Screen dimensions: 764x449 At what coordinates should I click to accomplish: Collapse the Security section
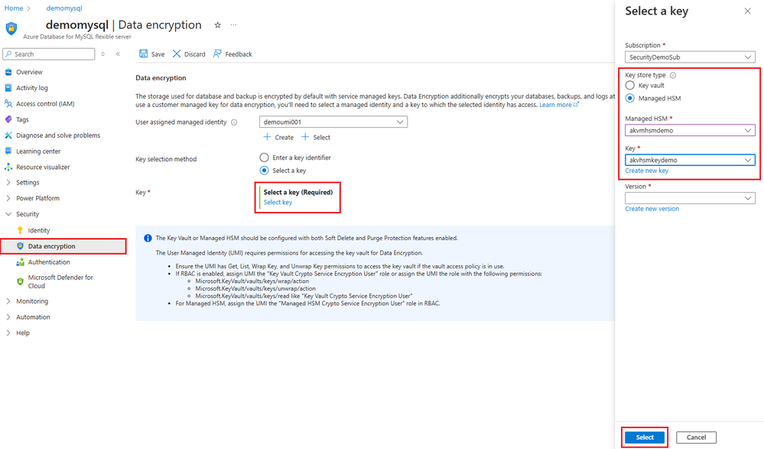coord(8,214)
